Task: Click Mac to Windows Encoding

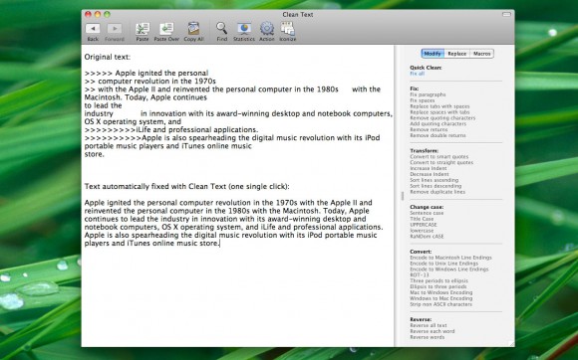Action: point(441,292)
